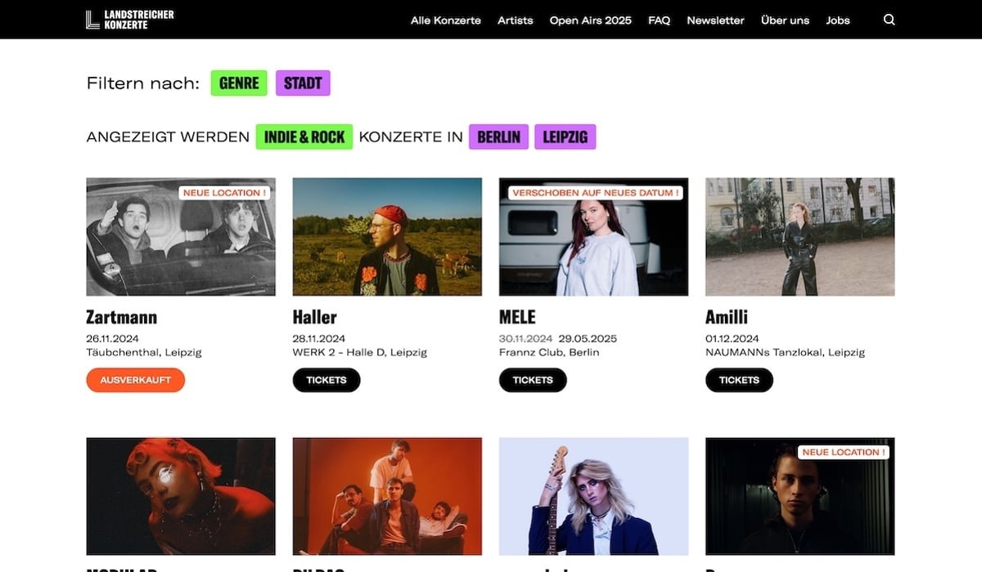982x572 pixels.
Task: Open Open Airs 2025 page
Action: pos(591,20)
